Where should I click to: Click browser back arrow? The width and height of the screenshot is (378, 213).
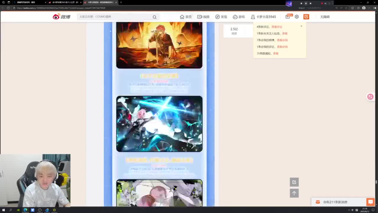[4, 8]
